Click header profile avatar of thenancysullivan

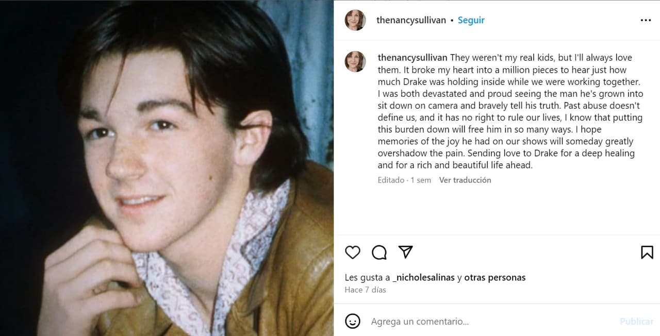[x=355, y=20]
